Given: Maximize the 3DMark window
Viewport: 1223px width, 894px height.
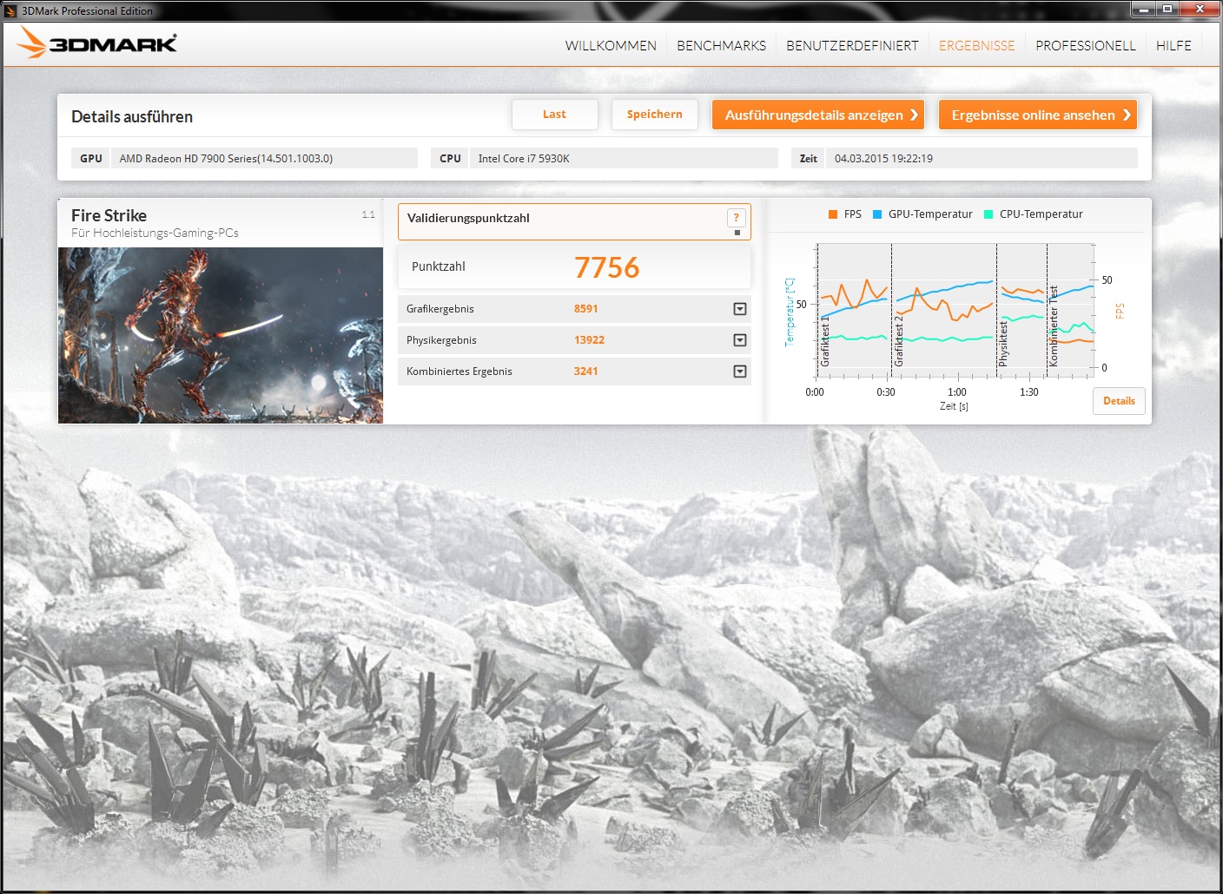Looking at the screenshot, I should click(1167, 10).
